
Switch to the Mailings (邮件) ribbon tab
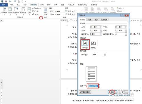(49, 5)
